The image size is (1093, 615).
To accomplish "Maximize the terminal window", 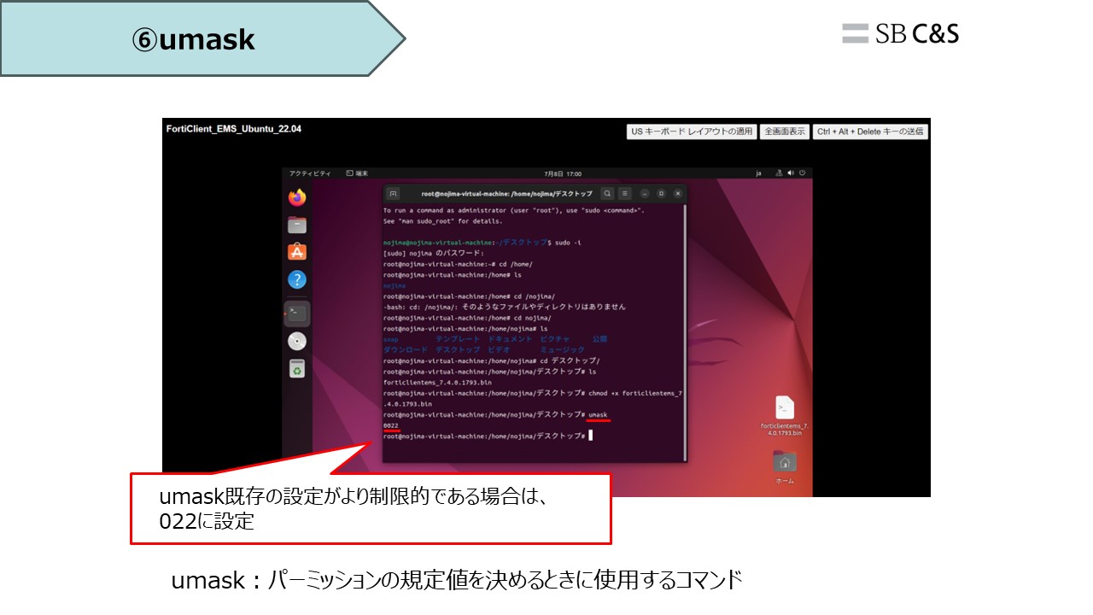I will point(661,194).
